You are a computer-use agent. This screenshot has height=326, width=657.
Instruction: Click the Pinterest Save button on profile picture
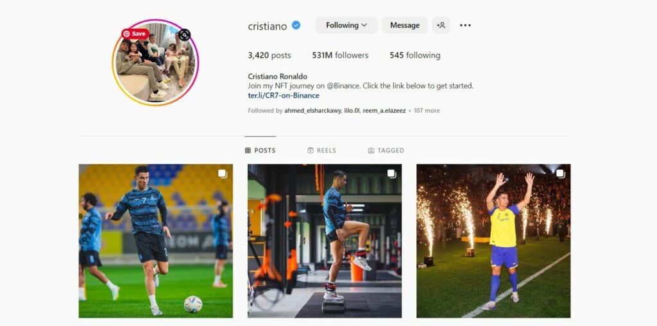tap(135, 34)
